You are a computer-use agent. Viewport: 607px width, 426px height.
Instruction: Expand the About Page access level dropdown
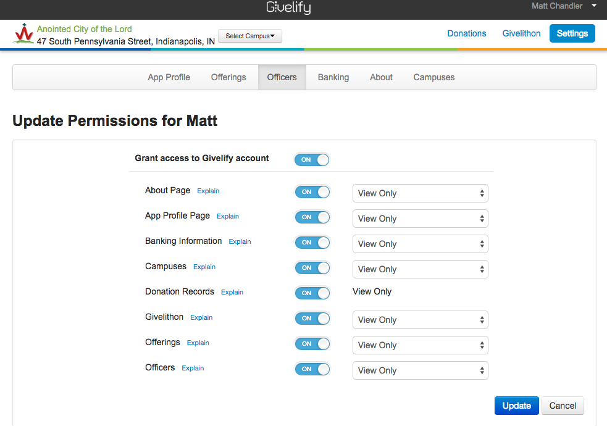click(420, 193)
